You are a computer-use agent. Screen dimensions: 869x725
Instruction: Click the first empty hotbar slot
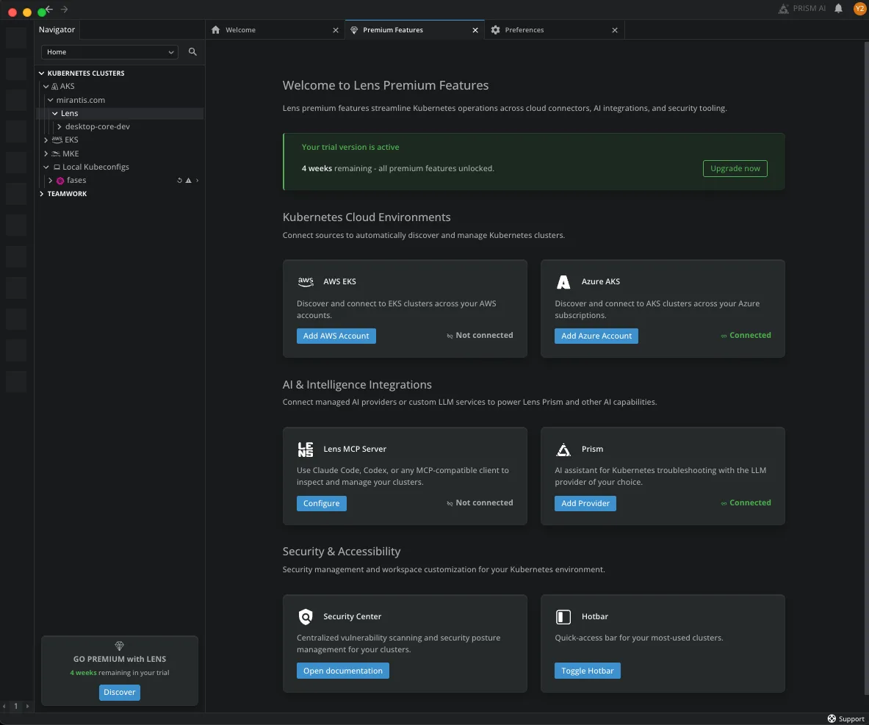(x=17, y=37)
